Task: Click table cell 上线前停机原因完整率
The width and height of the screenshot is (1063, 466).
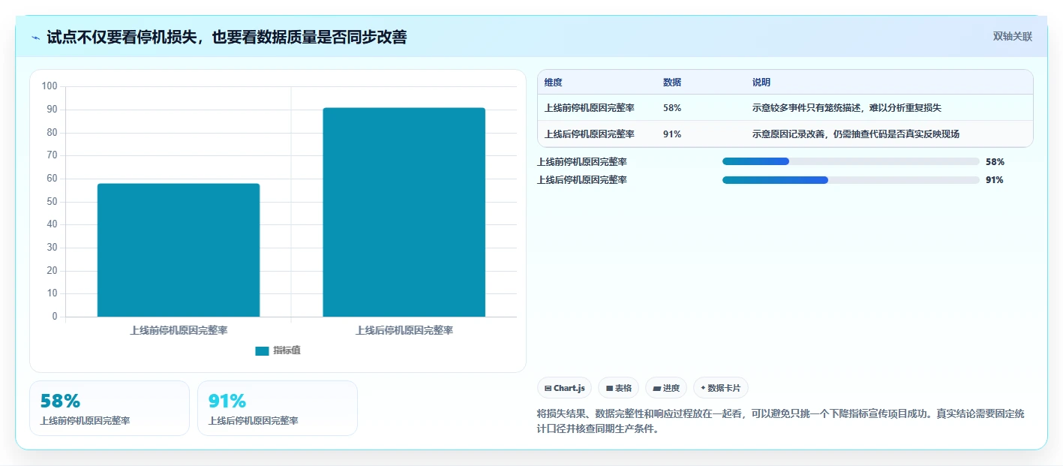Action: (x=590, y=108)
